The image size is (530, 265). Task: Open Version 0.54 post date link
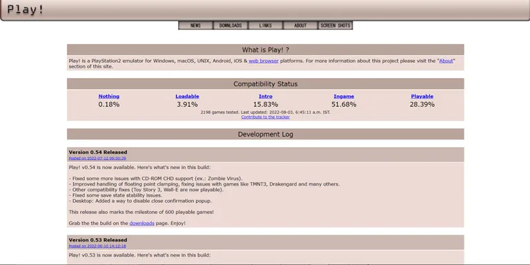tap(97, 158)
